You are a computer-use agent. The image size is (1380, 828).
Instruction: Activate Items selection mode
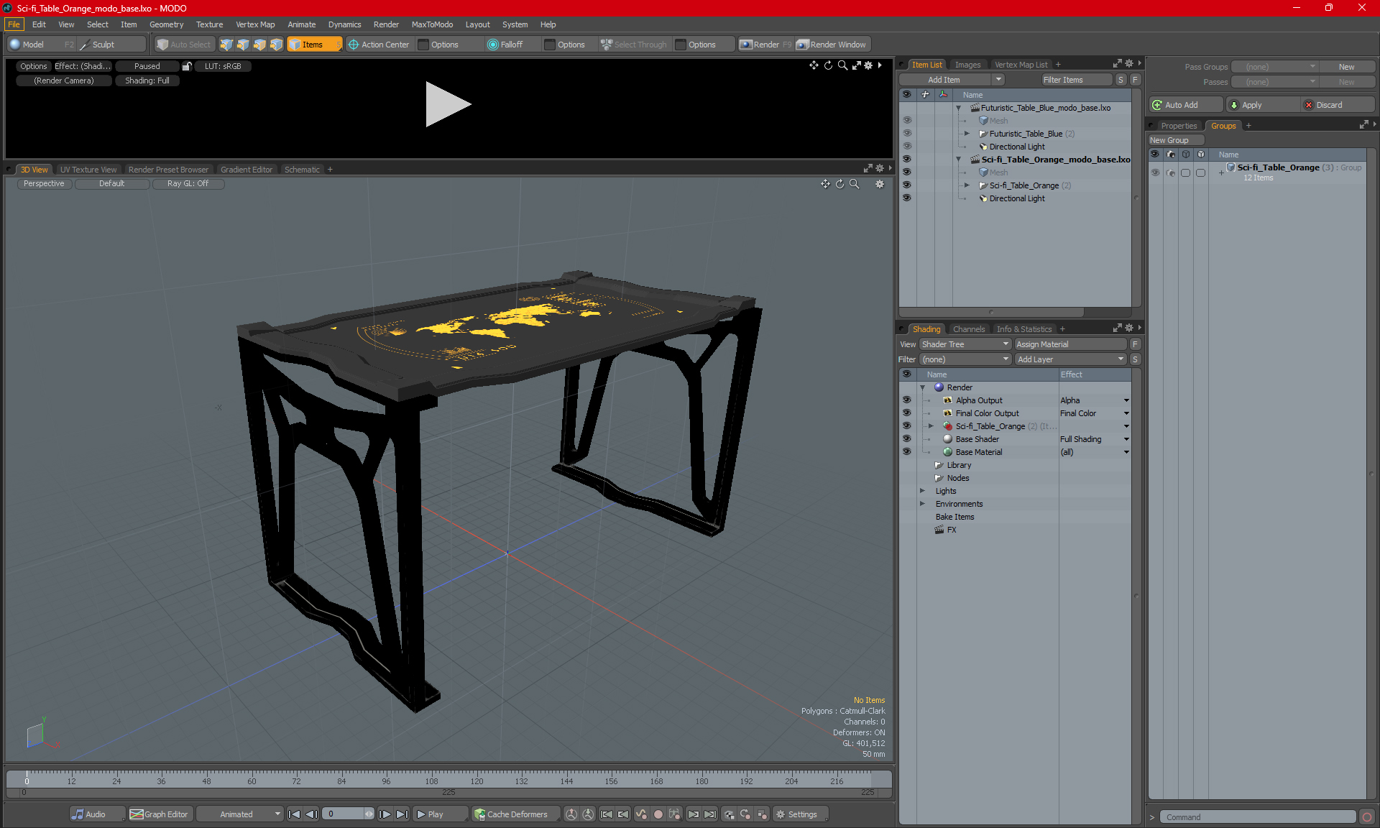click(x=314, y=45)
